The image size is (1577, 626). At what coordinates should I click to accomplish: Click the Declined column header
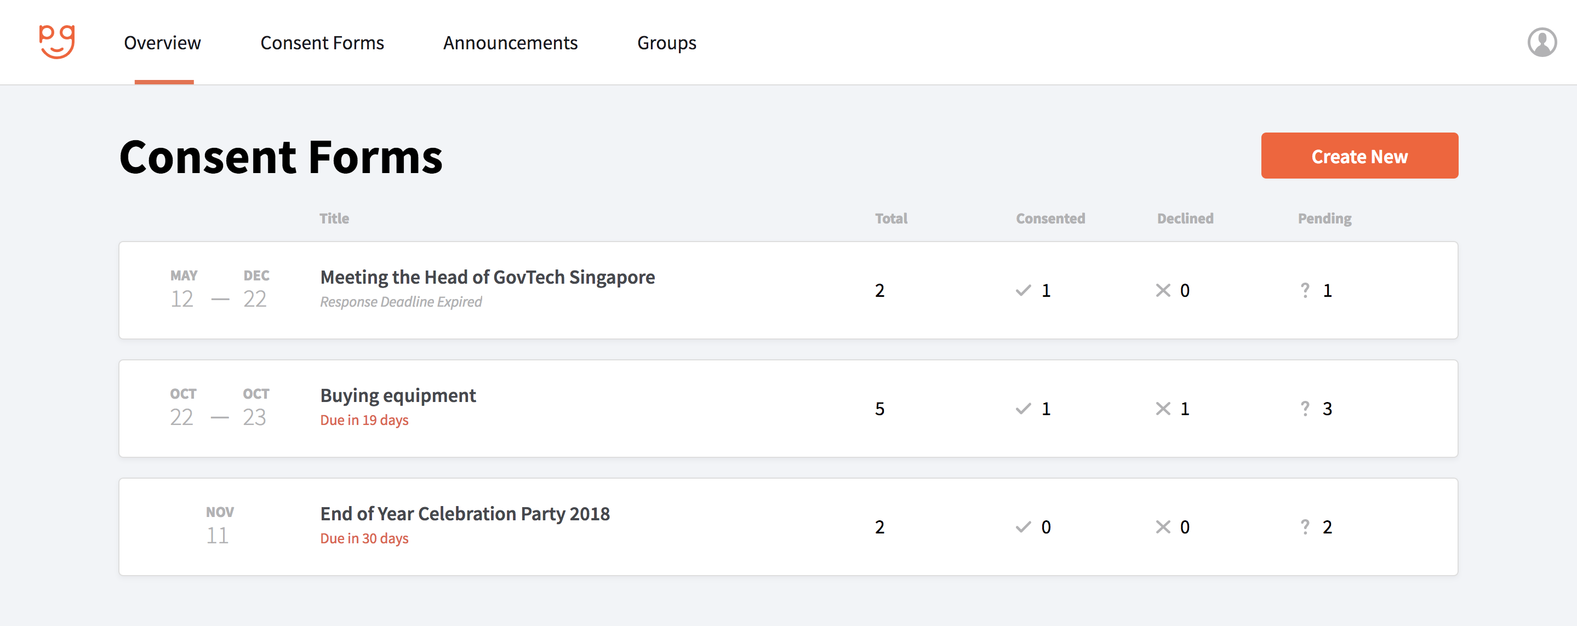[x=1185, y=219]
